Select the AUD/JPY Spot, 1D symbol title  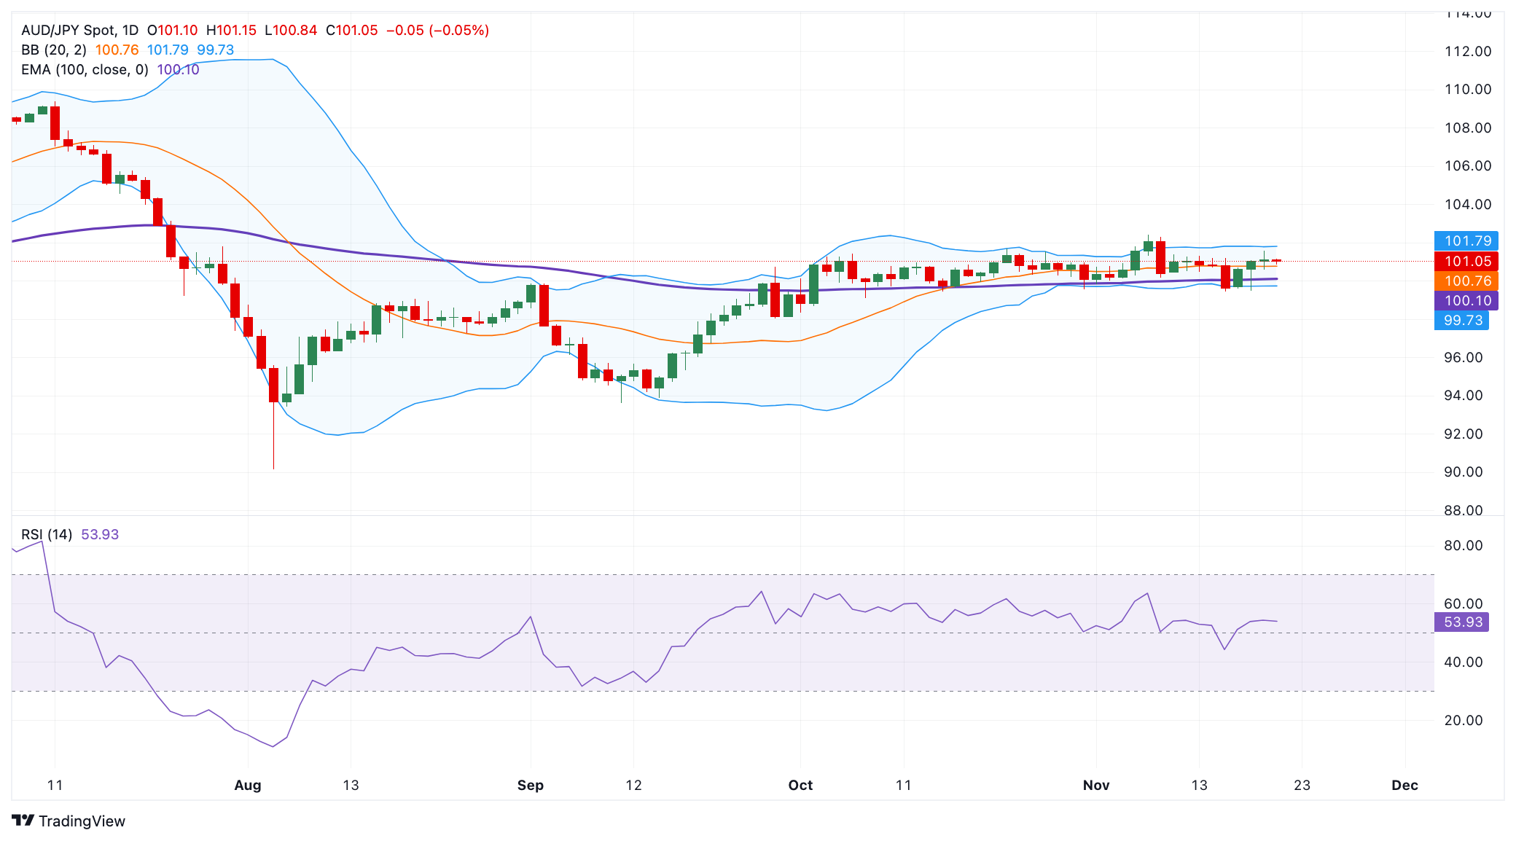click(80, 30)
